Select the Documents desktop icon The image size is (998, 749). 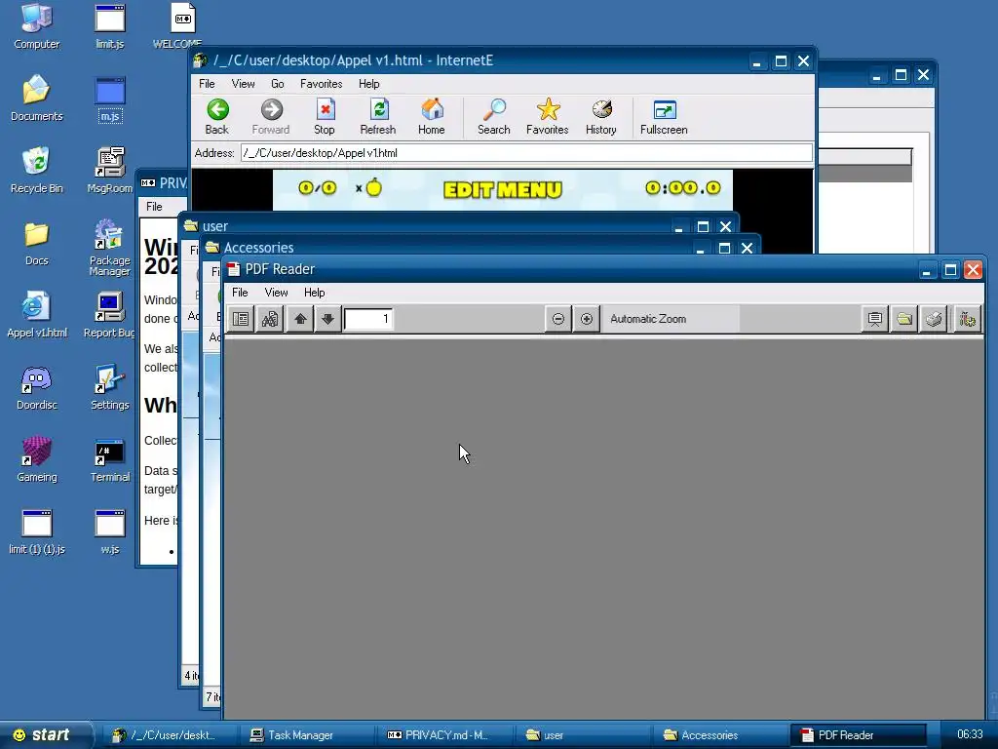(x=37, y=99)
